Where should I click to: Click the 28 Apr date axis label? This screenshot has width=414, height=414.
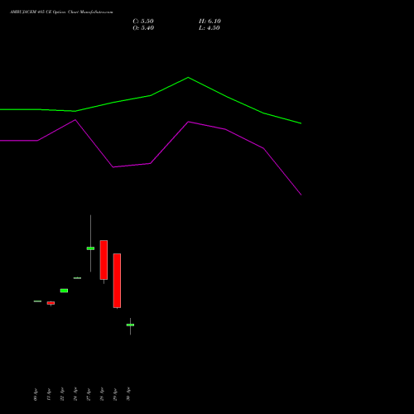tap(102, 394)
